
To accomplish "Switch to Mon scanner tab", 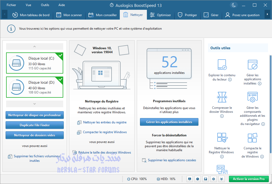I will [69, 15].
